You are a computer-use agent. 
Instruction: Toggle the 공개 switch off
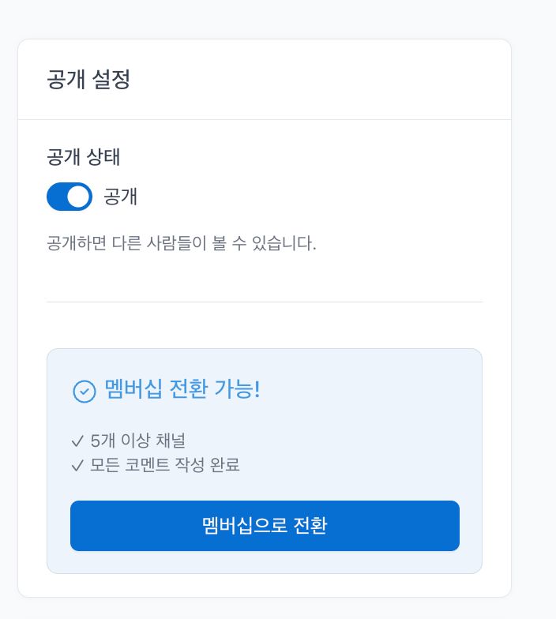[69, 197]
